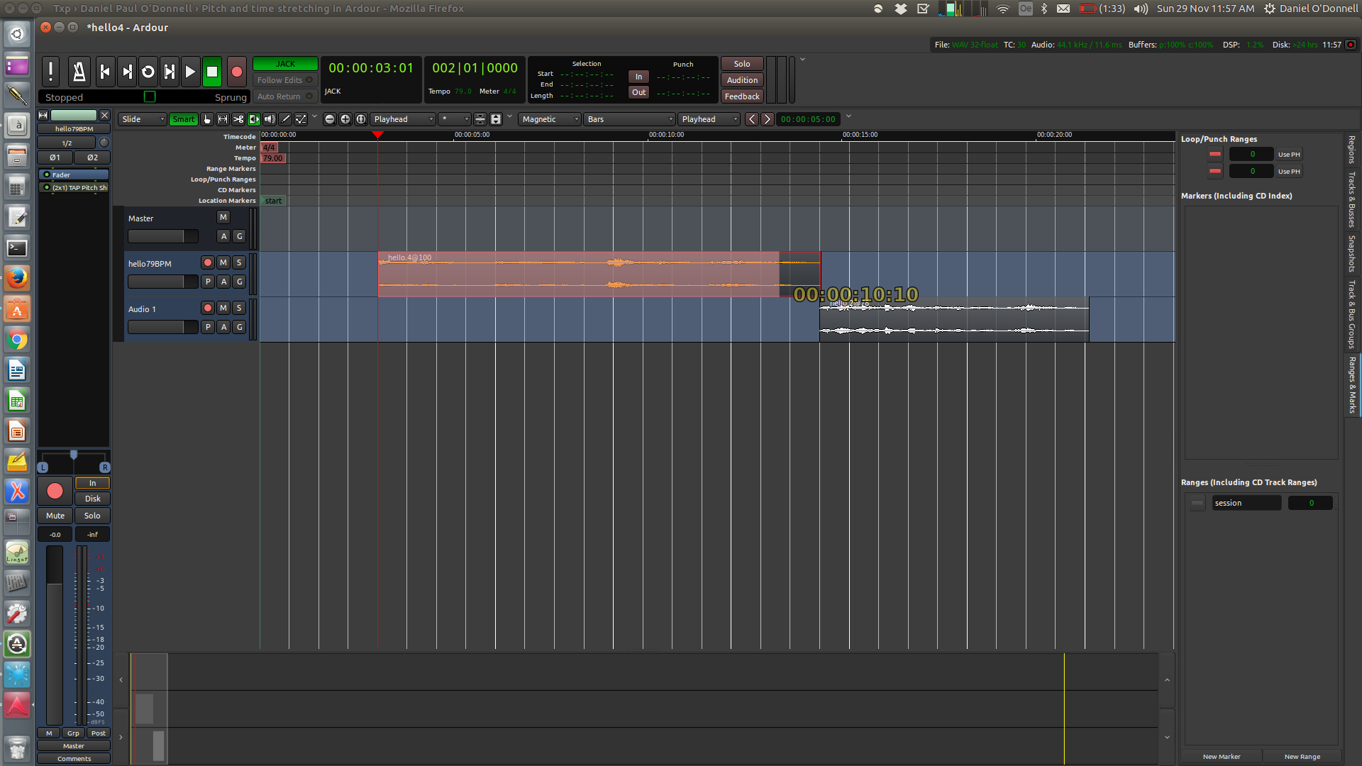The height and width of the screenshot is (766, 1362).
Task: Go to session end
Action: click(x=127, y=71)
